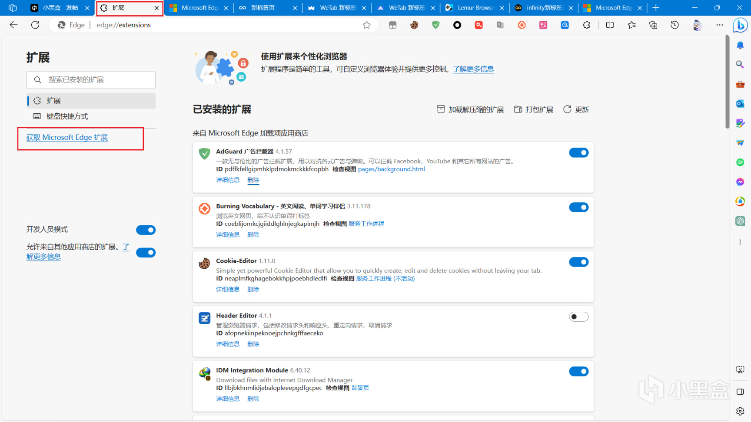Screen dimensions: 751x422
Task: Disable the Burning Vocabulary extension toggle
Action: coord(579,207)
